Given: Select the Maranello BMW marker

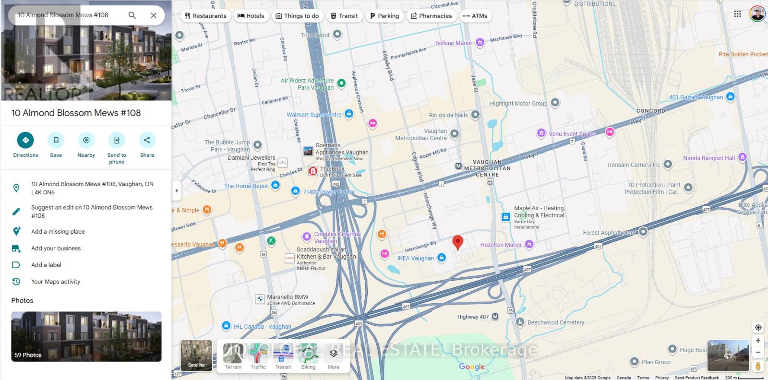Looking at the screenshot, I should (260, 299).
